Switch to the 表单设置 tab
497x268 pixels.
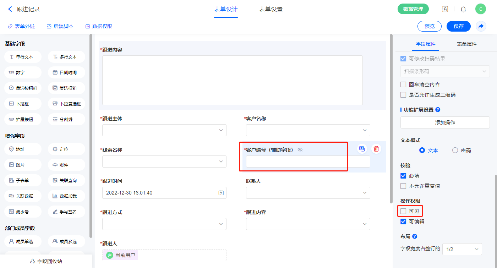(x=271, y=9)
